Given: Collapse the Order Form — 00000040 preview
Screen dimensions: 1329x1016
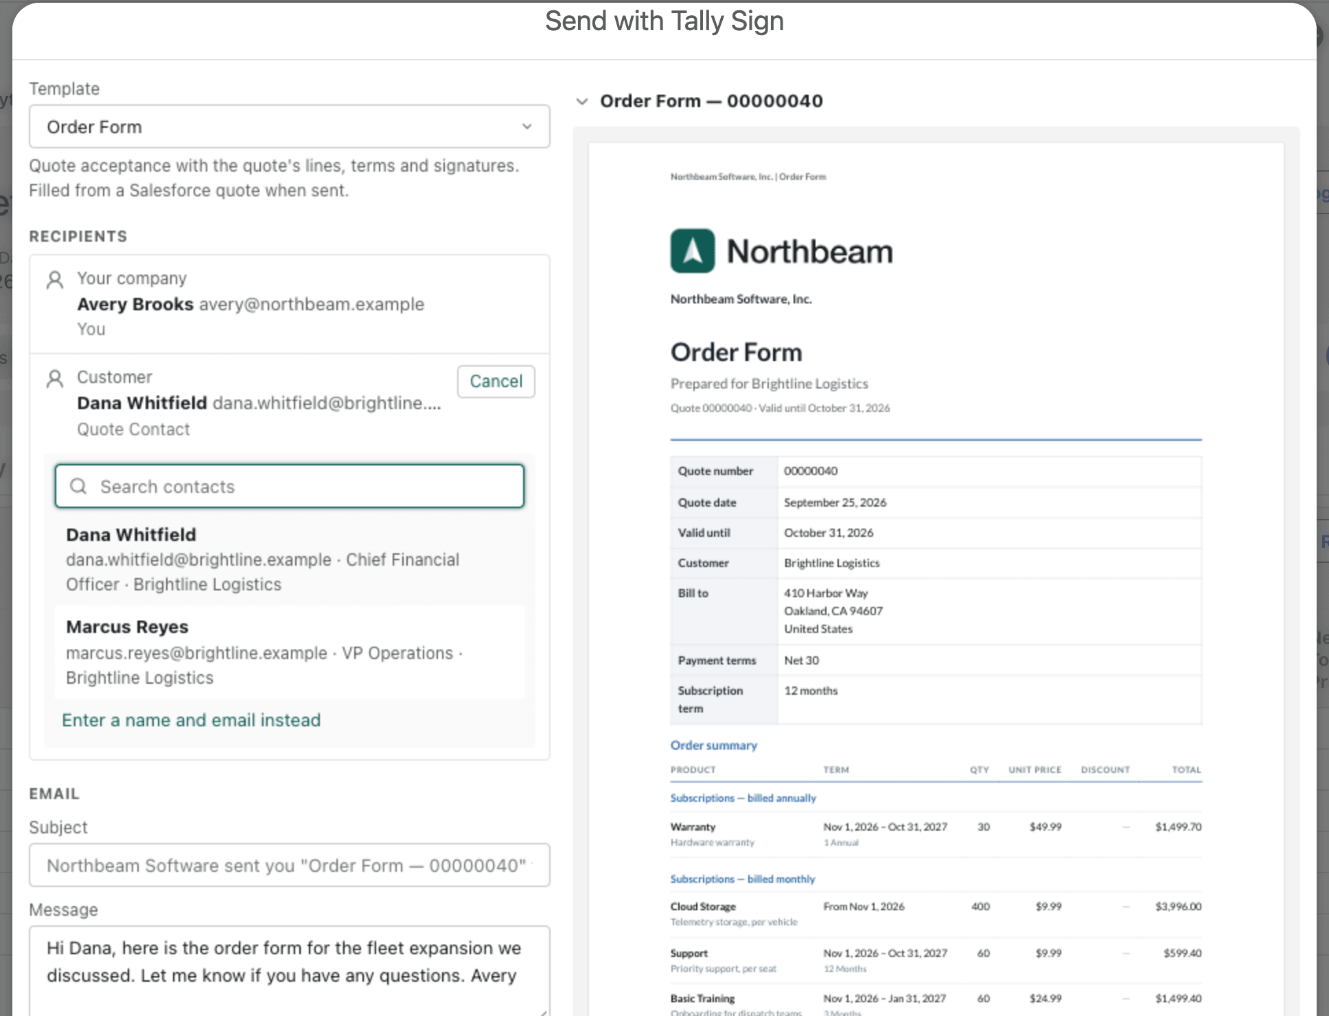Looking at the screenshot, I should click(x=582, y=102).
